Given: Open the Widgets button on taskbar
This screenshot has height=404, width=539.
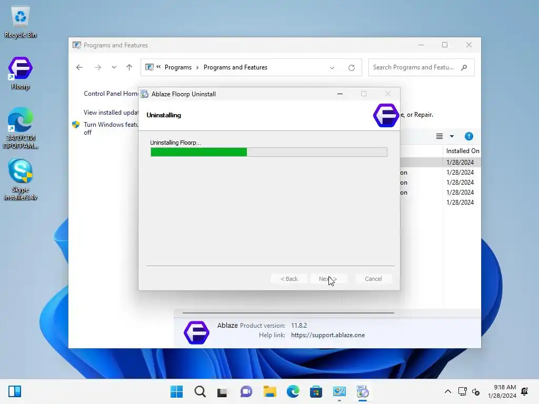Looking at the screenshot, I should pyautogui.click(x=15, y=391).
